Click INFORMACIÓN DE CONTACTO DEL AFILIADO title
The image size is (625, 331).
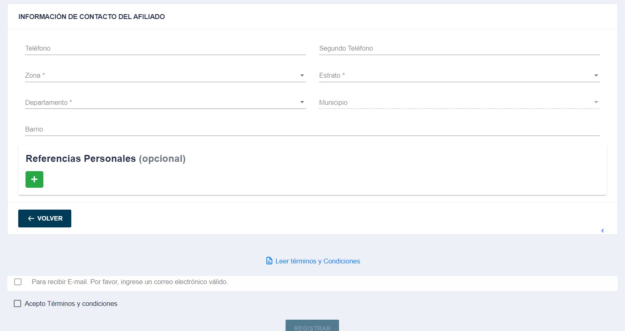pyautogui.click(x=92, y=17)
